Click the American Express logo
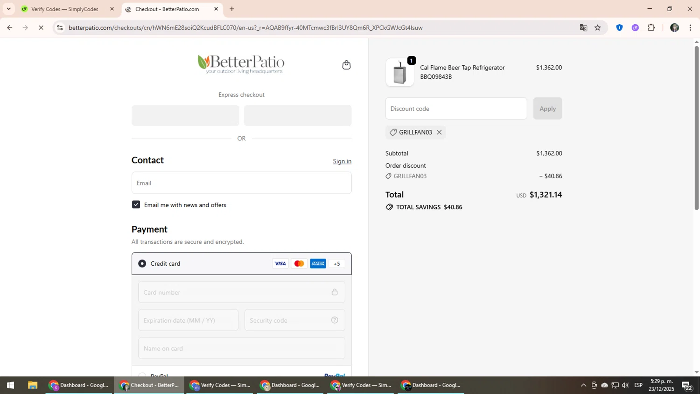700x394 pixels. tap(318, 264)
